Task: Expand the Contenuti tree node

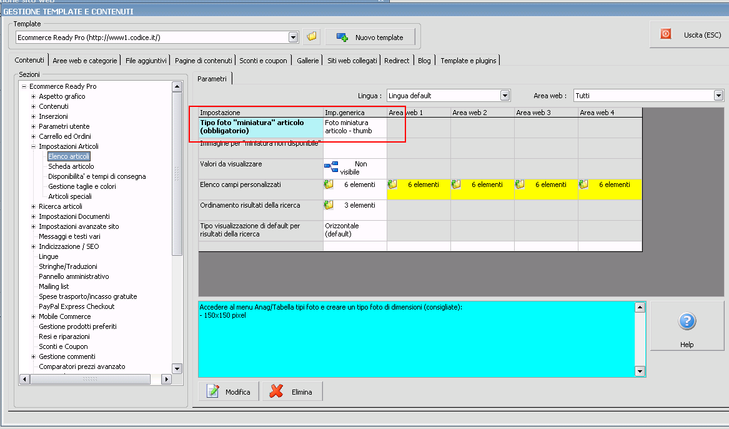Action: pyautogui.click(x=33, y=106)
